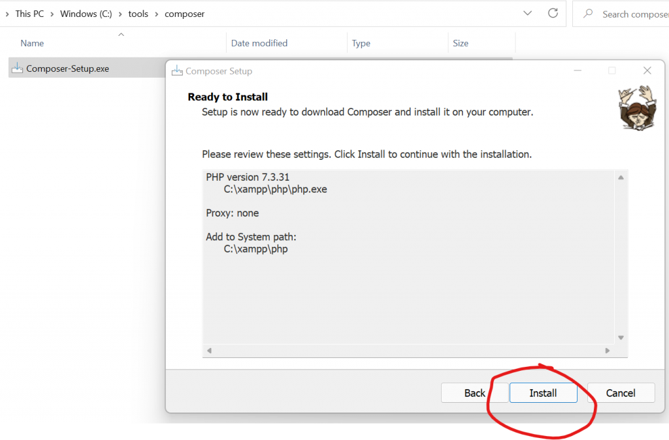Sort files by Date modified column
This screenshot has width=669, height=440.
point(259,43)
